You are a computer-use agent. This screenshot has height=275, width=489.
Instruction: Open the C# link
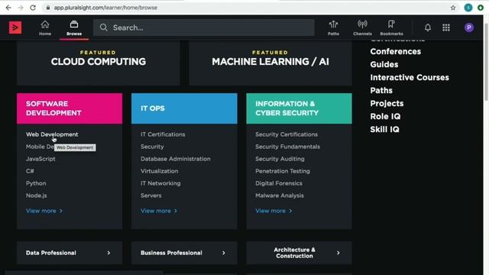pyautogui.click(x=30, y=171)
